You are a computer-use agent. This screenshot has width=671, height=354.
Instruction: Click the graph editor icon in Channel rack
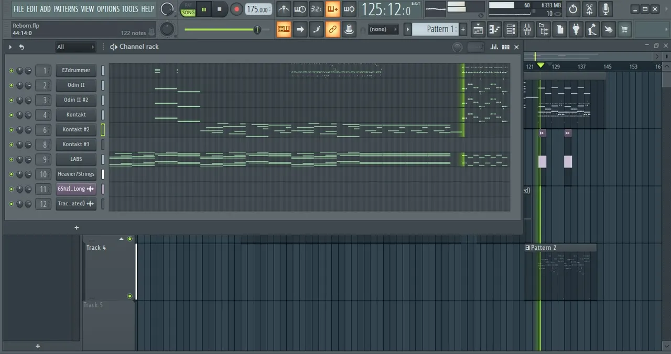tap(494, 47)
